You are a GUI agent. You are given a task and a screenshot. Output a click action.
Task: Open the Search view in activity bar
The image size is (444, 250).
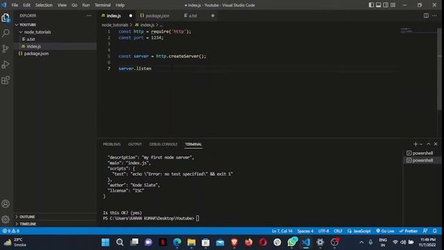[6, 33]
